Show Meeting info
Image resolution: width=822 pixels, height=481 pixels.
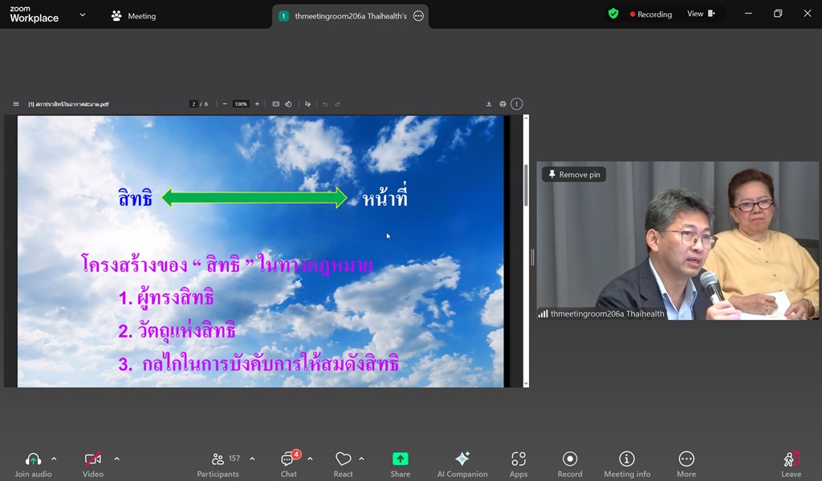tap(627, 459)
